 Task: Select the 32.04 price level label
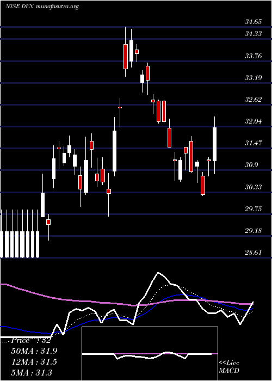pyautogui.click(x=253, y=121)
